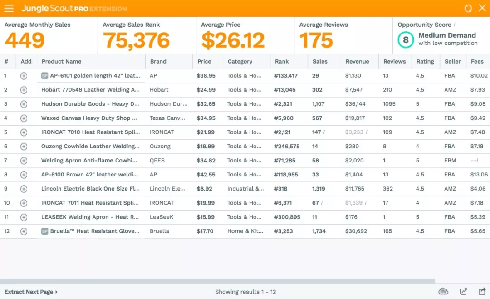Click the info mark beside Opportunity Score
The image size is (490, 299).
(x=455, y=25)
